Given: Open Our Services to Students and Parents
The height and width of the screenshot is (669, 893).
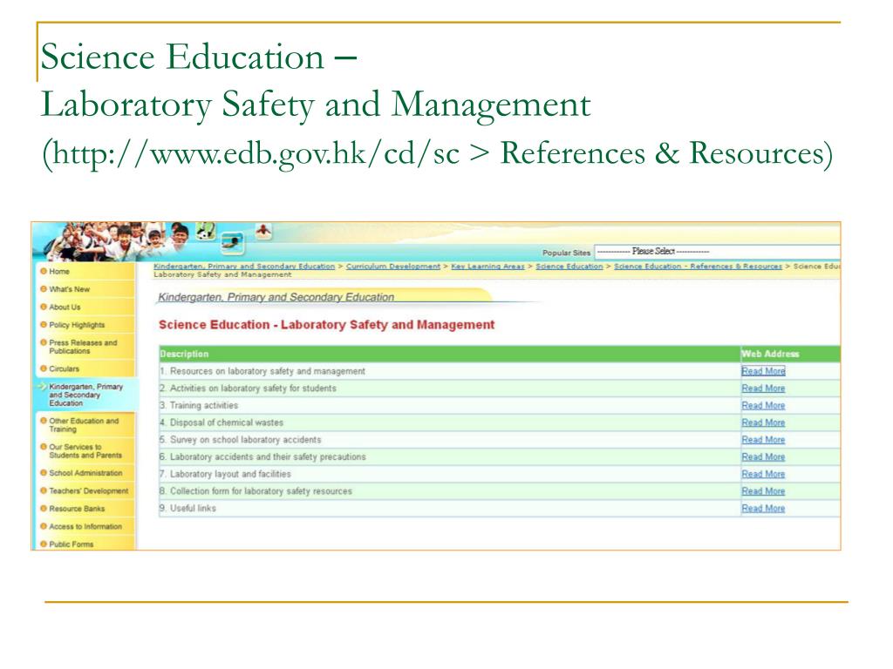Looking at the screenshot, I should (x=85, y=451).
